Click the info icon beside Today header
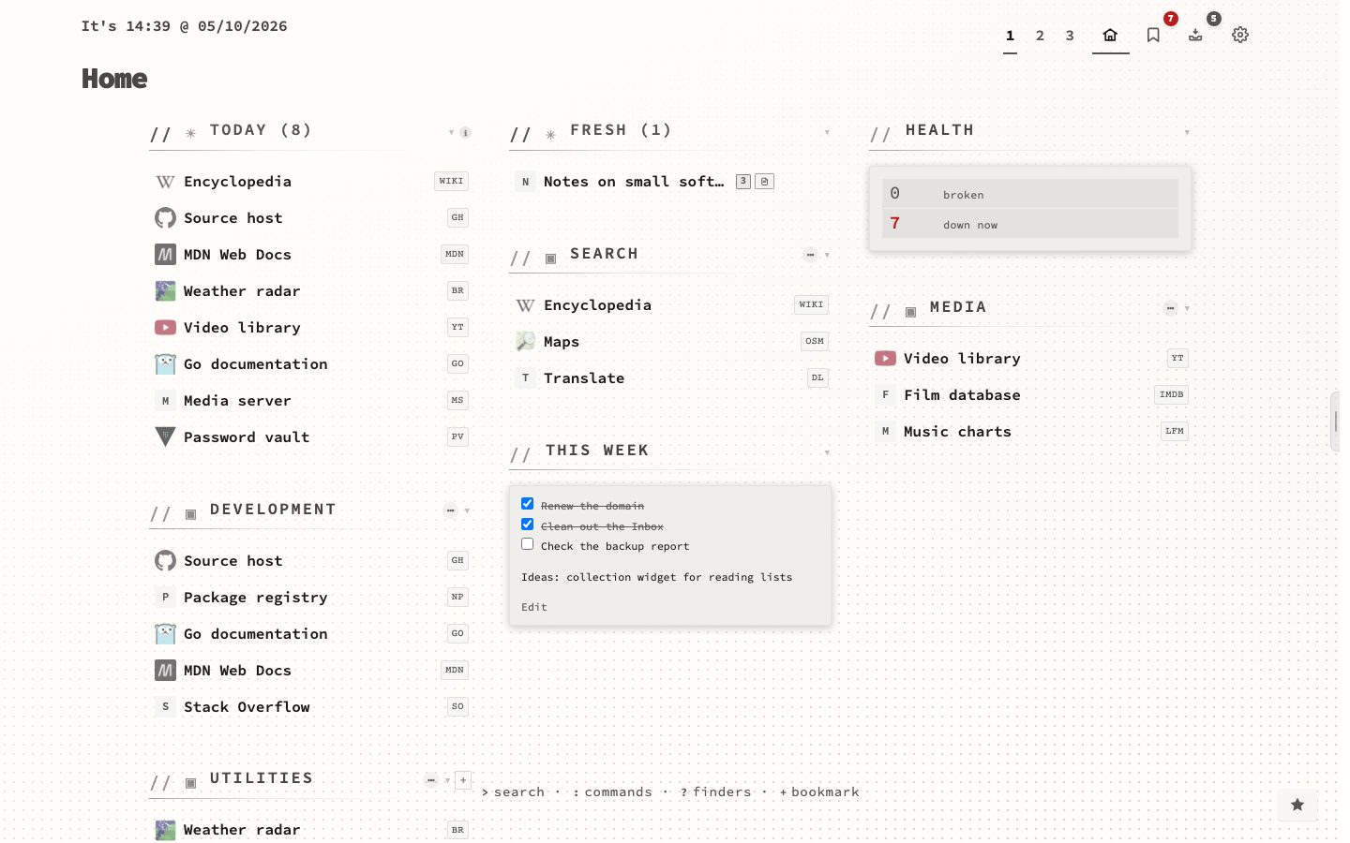 coord(465,133)
